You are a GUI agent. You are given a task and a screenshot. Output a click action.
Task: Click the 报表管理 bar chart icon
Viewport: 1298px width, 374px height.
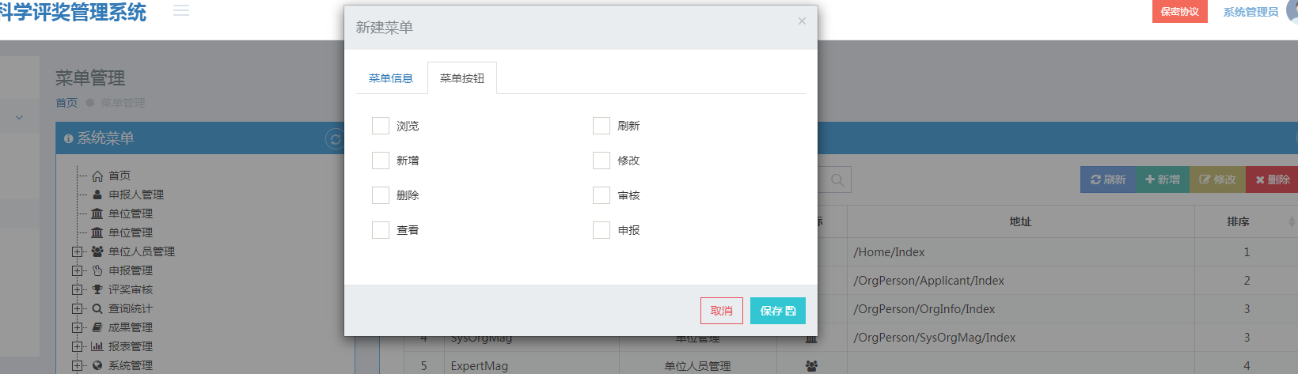(97, 346)
